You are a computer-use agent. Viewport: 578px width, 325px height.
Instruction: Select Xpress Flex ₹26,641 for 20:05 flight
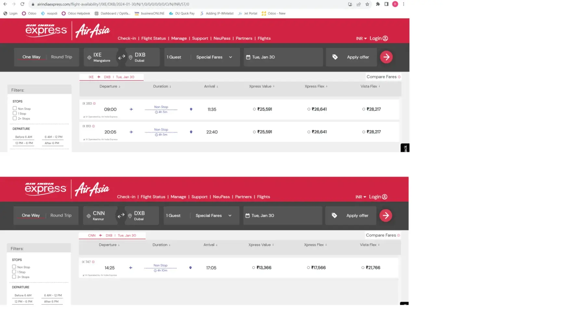click(309, 132)
